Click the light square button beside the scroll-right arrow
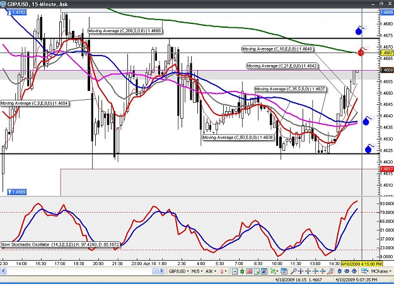 [154, 271]
